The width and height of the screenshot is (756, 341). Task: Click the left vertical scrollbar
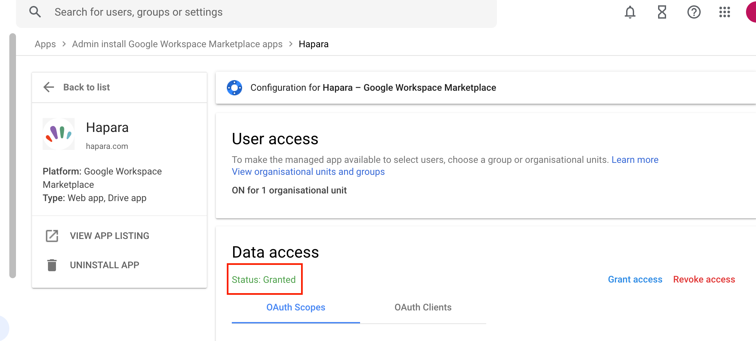point(13,156)
